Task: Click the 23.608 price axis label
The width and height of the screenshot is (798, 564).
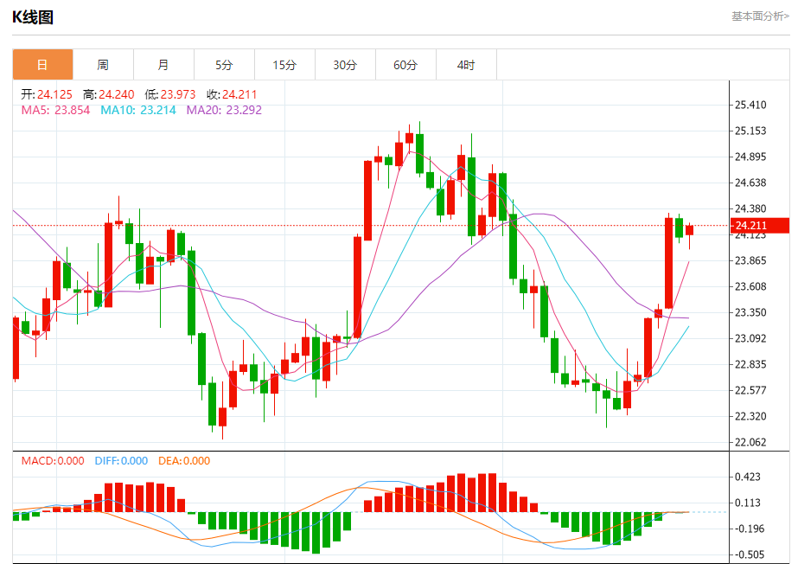Action: [x=750, y=286]
